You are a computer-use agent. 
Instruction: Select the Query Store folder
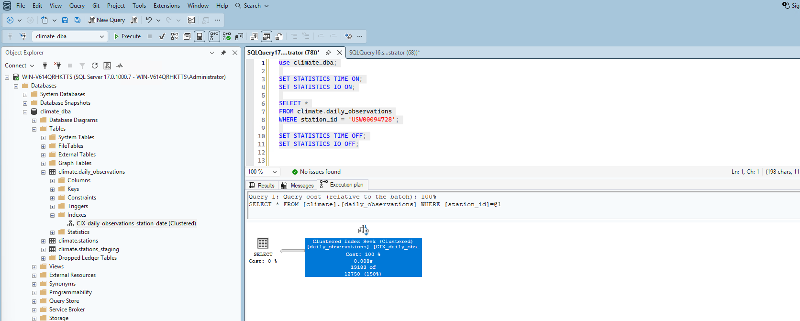(x=64, y=301)
